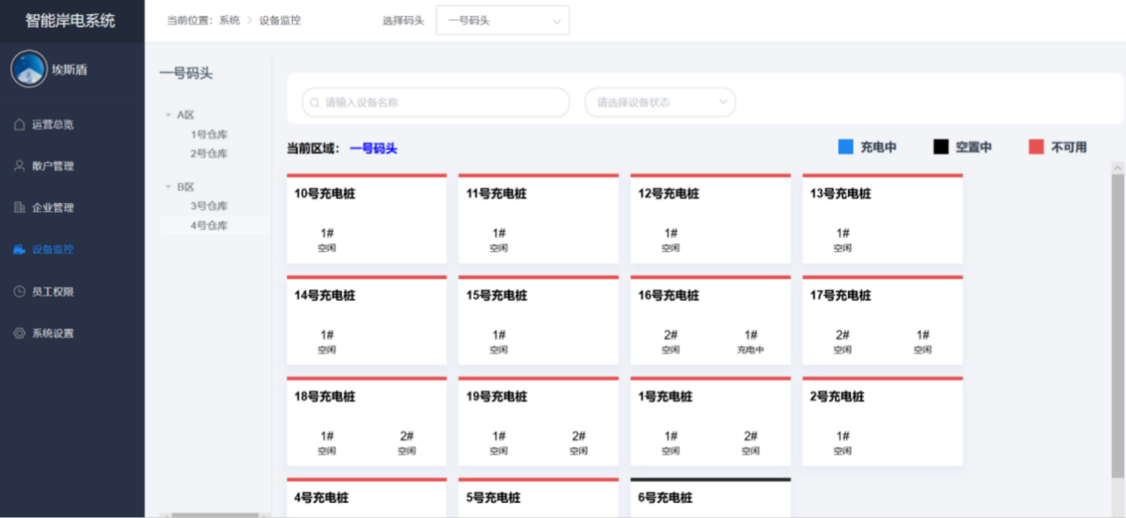The width and height of the screenshot is (1126, 518).
Task: Click the magnifier icon in device search
Action: 315,102
